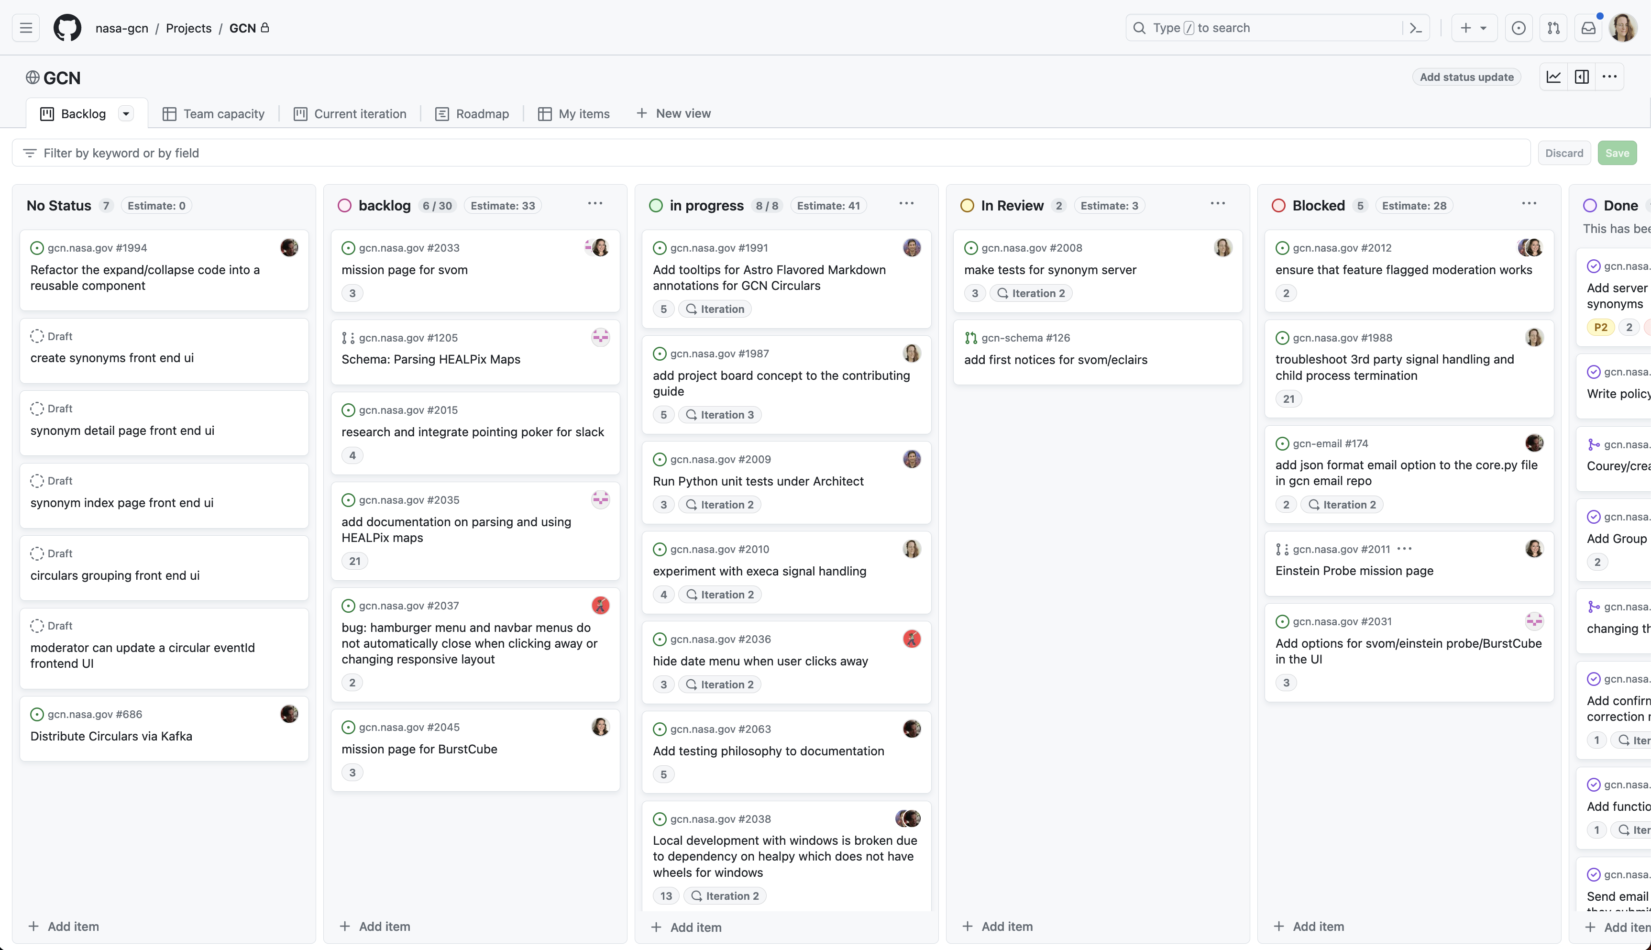Viewport: 1651px width, 950px height.
Task: Click P2 priority label in Done column
Action: 1600,328
